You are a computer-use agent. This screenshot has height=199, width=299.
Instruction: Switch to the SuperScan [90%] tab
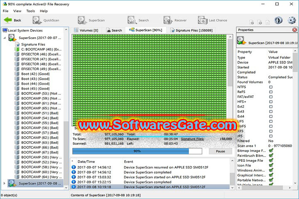(x=146, y=30)
